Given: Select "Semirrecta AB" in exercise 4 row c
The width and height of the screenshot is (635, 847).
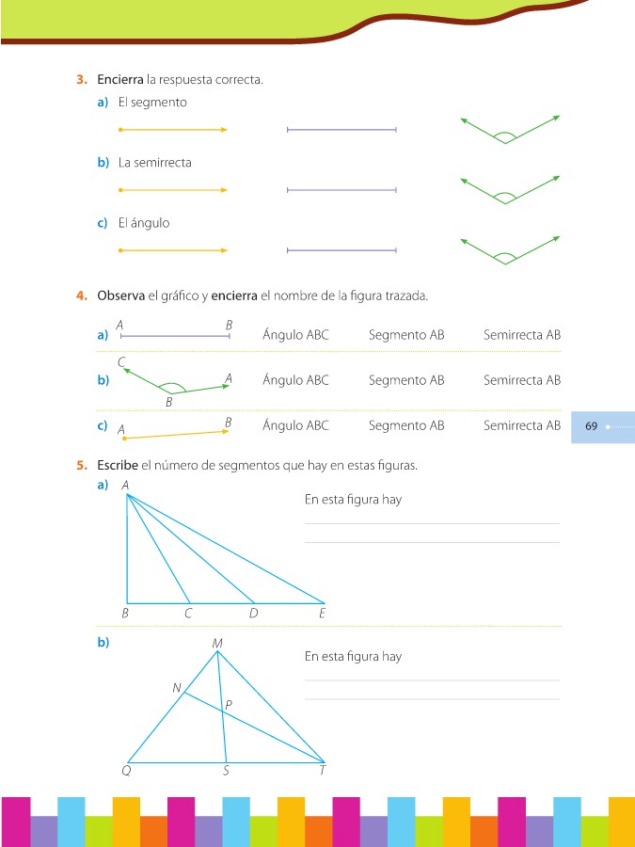Looking at the screenshot, I should pos(522,425).
